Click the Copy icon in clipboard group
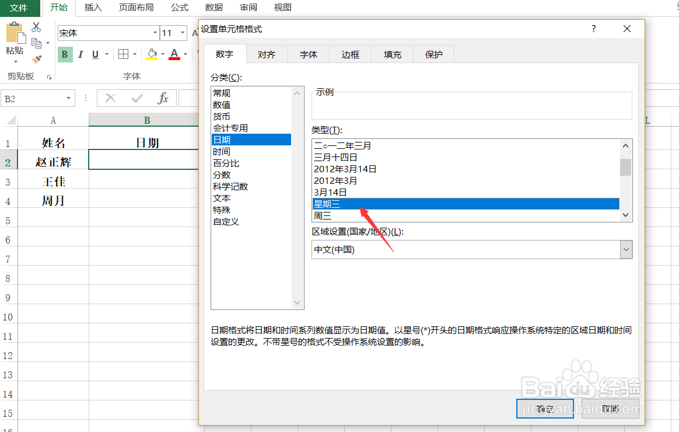 point(36,43)
